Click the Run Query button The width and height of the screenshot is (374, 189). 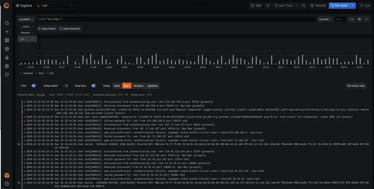click(x=339, y=5)
